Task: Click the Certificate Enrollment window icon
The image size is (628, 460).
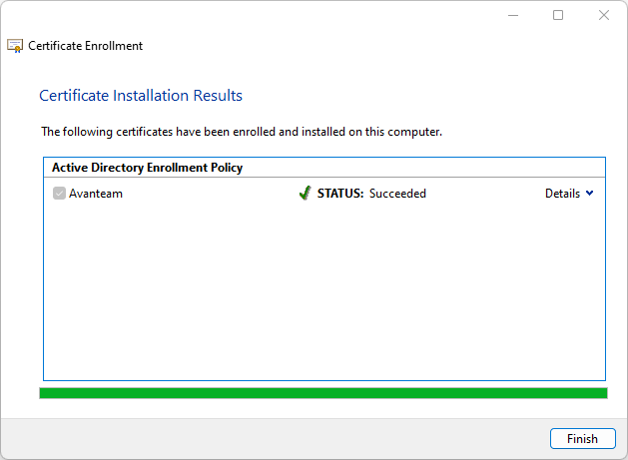Action: tap(15, 45)
